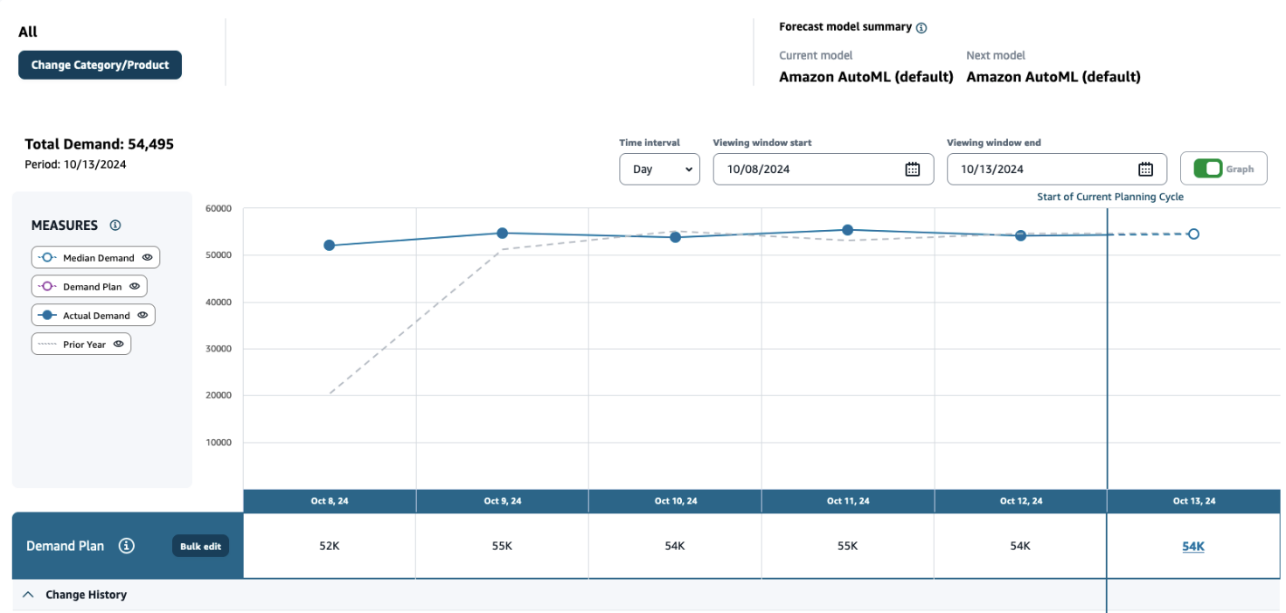Viewport: 1286px width, 613px height.
Task: Toggle Median Demand eye visibility
Action: (x=148, y=257)
